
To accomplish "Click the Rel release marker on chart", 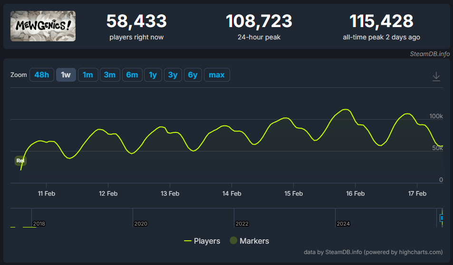I will pyautogui.click(x=20, y=161).
